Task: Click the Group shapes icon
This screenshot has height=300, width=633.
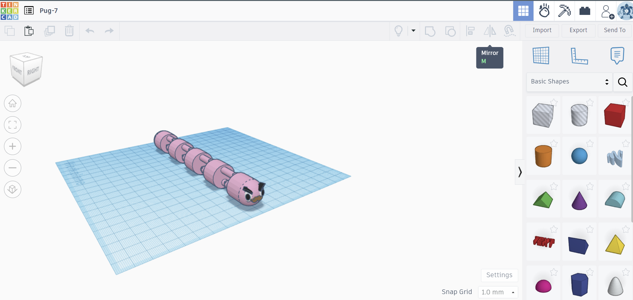Action: (430, 31)
